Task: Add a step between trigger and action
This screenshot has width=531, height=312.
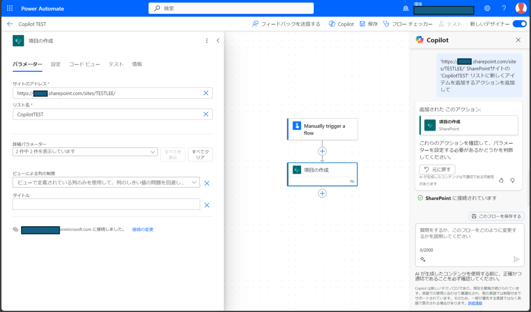Action: (x=322, y=151)
